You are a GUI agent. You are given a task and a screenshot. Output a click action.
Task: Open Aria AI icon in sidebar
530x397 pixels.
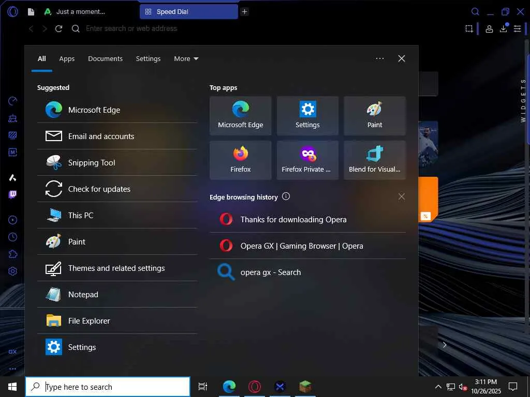click(x=12, y=178)
